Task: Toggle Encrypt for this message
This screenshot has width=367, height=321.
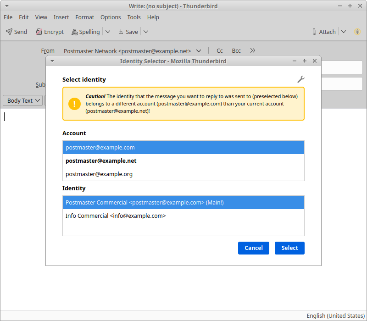Action: (50, 32)
